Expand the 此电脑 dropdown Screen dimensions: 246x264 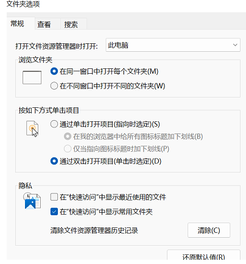coord(173,45)
